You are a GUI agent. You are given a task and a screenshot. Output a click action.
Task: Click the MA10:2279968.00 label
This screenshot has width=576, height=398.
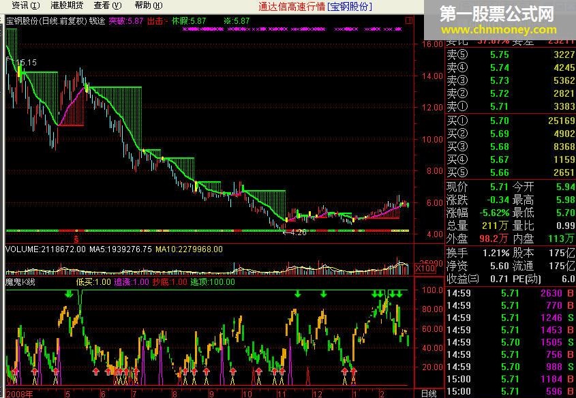coord(189,249)
